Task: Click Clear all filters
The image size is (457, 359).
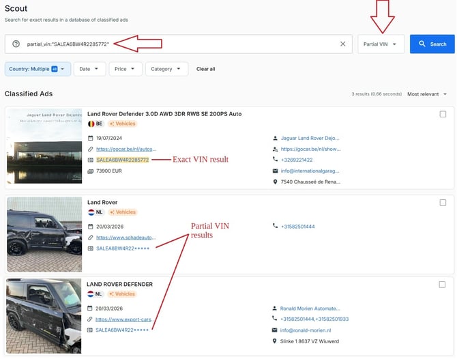Action: pos(205,69)
